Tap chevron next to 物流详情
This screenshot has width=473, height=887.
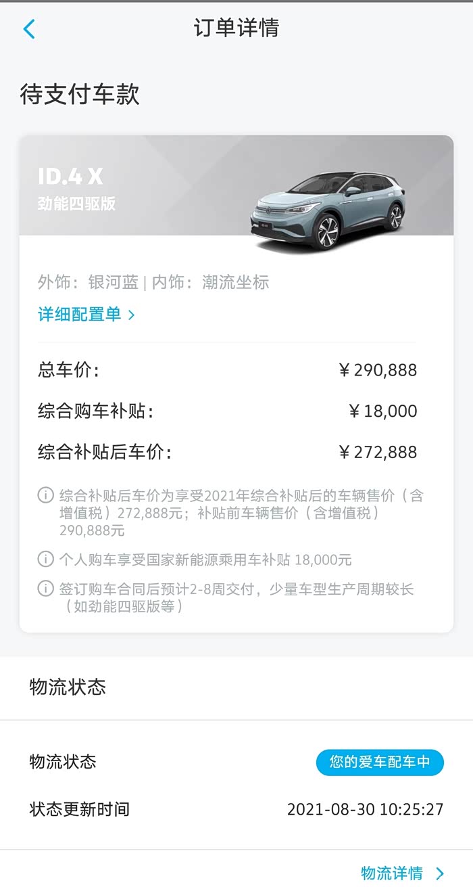[440, 872]
